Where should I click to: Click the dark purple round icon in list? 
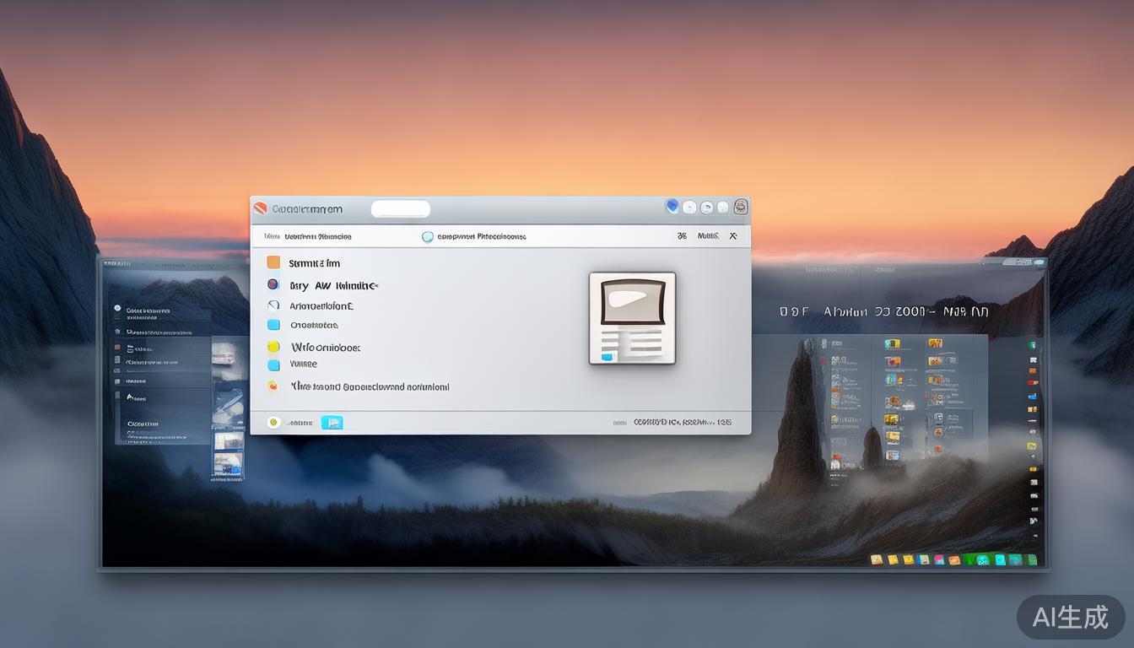(273, 285)
